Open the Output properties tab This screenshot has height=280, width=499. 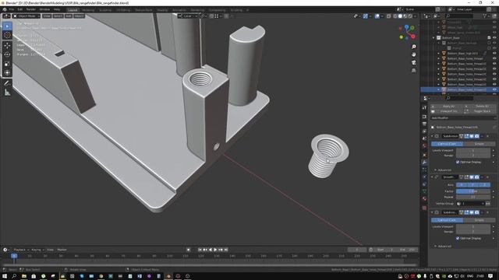(424, 124)
